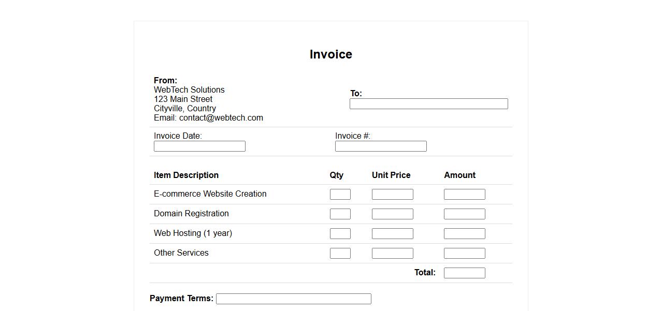Click Qty field for E-commerce Website Creation

(x=340, y=195)
